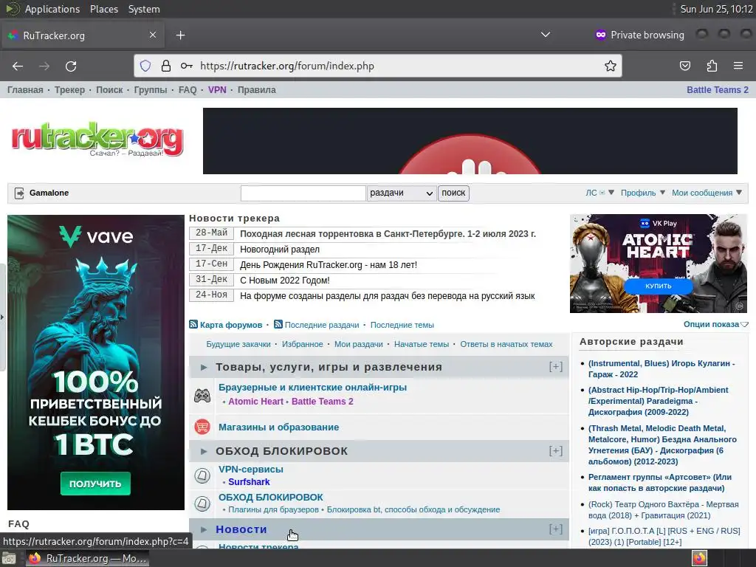This screenshot has height=567, width=756.
Task: Click the clock Sun Jun 25, 10:12
Action: [x=716, y=9]
